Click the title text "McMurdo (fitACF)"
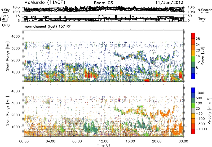 [45, 3]
